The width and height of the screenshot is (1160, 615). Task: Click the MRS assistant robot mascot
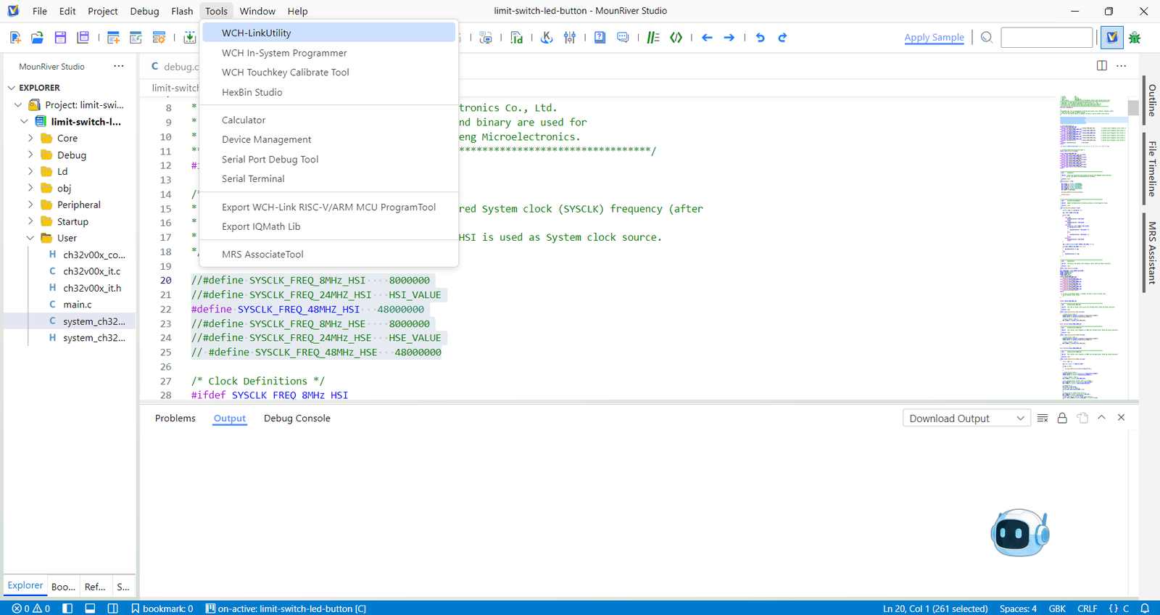tap(1019, 532)
